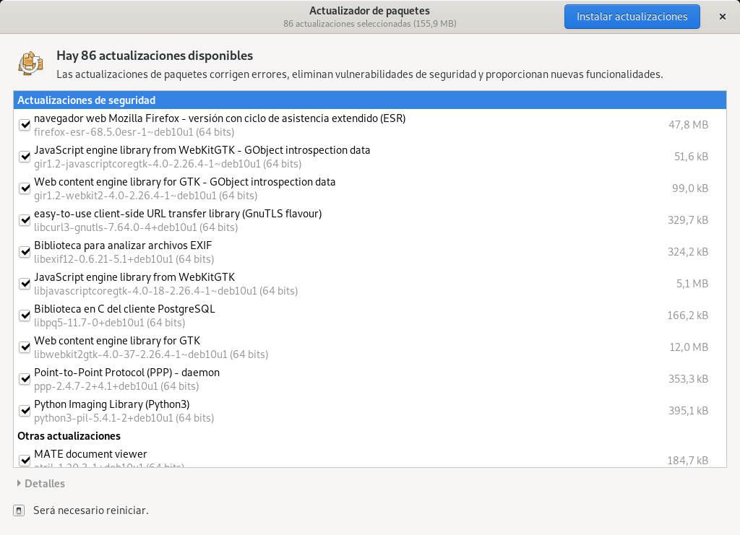
Task: Uncheck the MATE document viewer atril update
Action: (24, 460)
